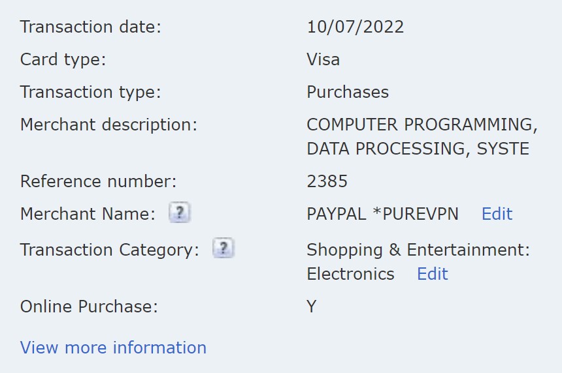Click the Purchases transaction type value
562x373 pixels.
tap(347, 92)
